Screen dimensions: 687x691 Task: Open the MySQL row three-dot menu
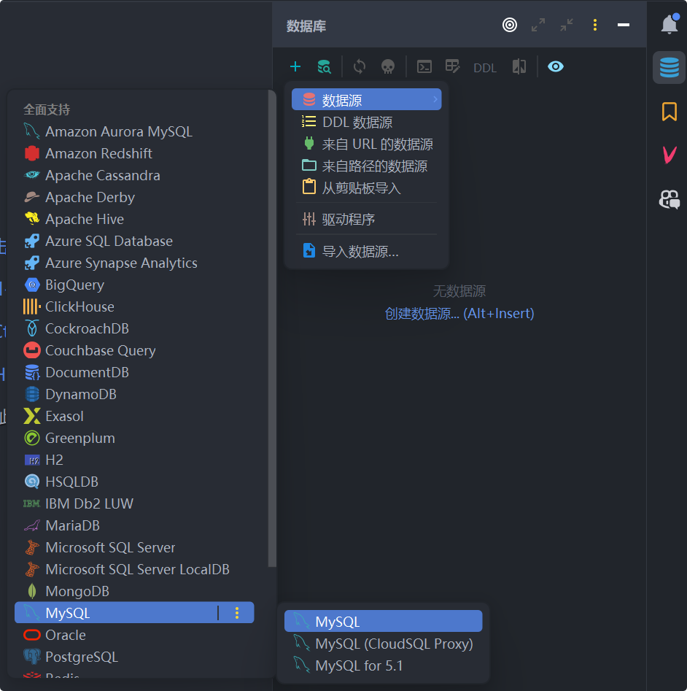tap(237, 612)
